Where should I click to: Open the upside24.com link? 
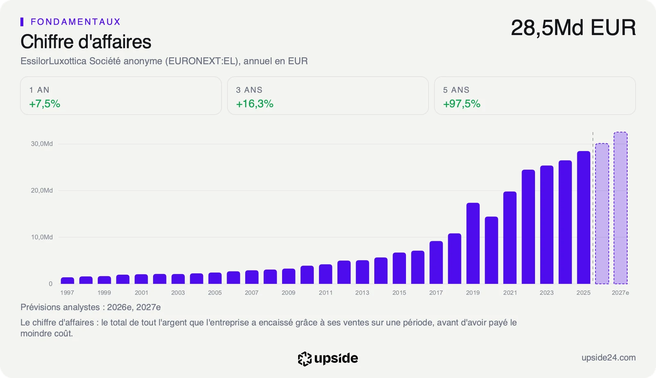608,357
